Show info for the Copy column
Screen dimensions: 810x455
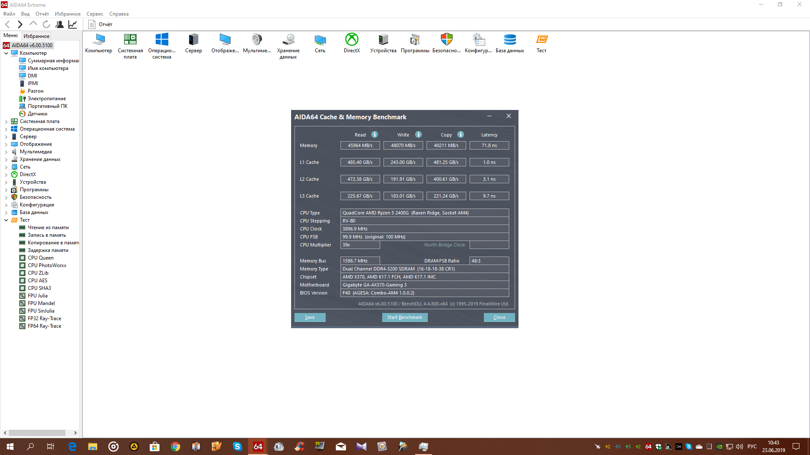tap(461, 134)
